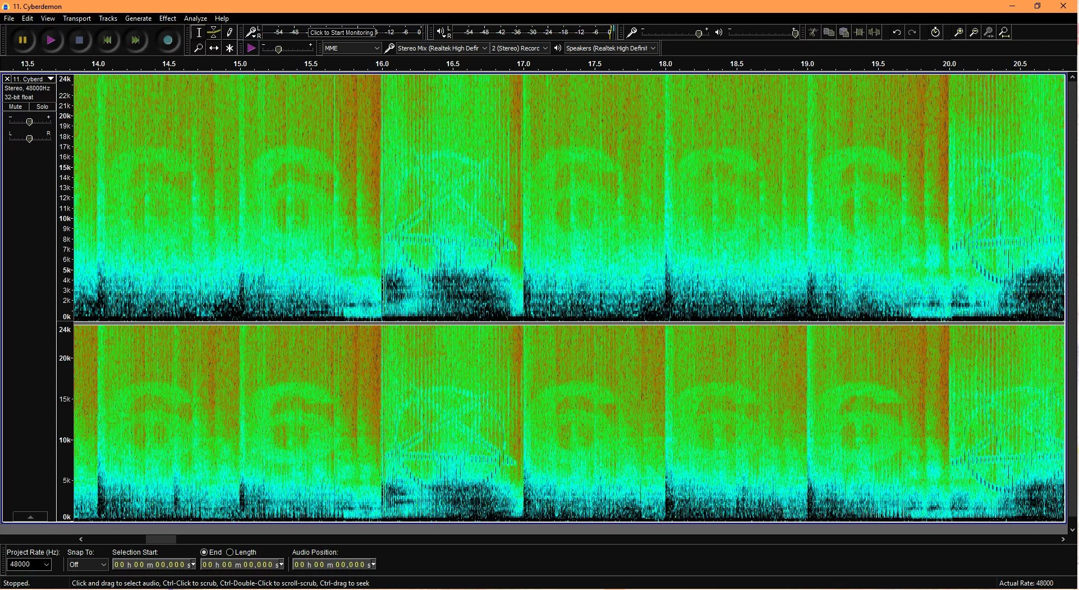Screen dimensions: 1079x590
Task: Click the recording volume slider knob
Action: tap(699, 34)
